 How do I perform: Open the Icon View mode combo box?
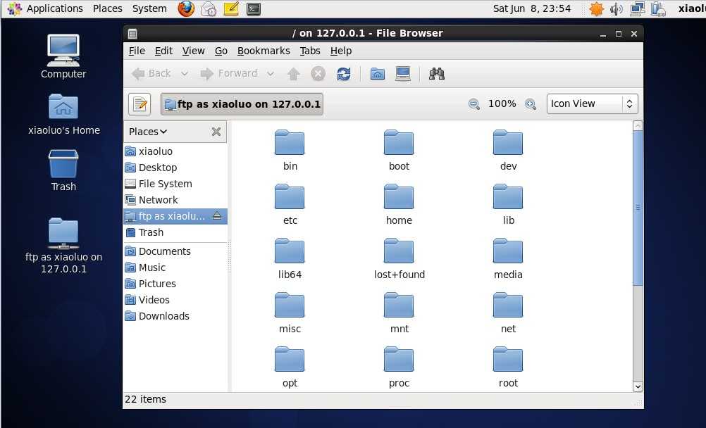(x=592, y=104)
